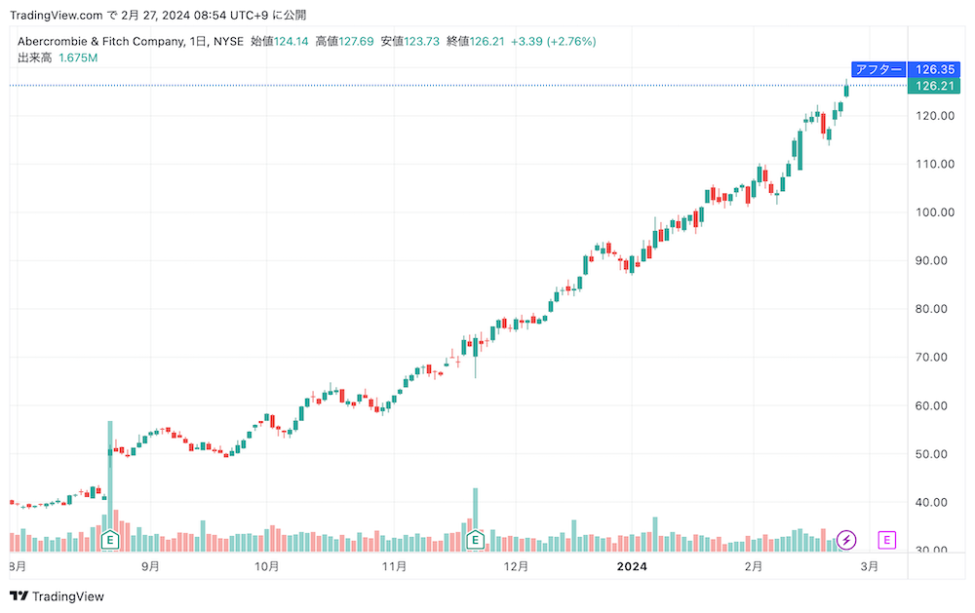Viewport: 975px width, 613px height.
Task: Click the 始値124.14 open value
Action: 279,42
